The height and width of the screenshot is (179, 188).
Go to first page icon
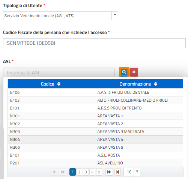pos(54,172)
